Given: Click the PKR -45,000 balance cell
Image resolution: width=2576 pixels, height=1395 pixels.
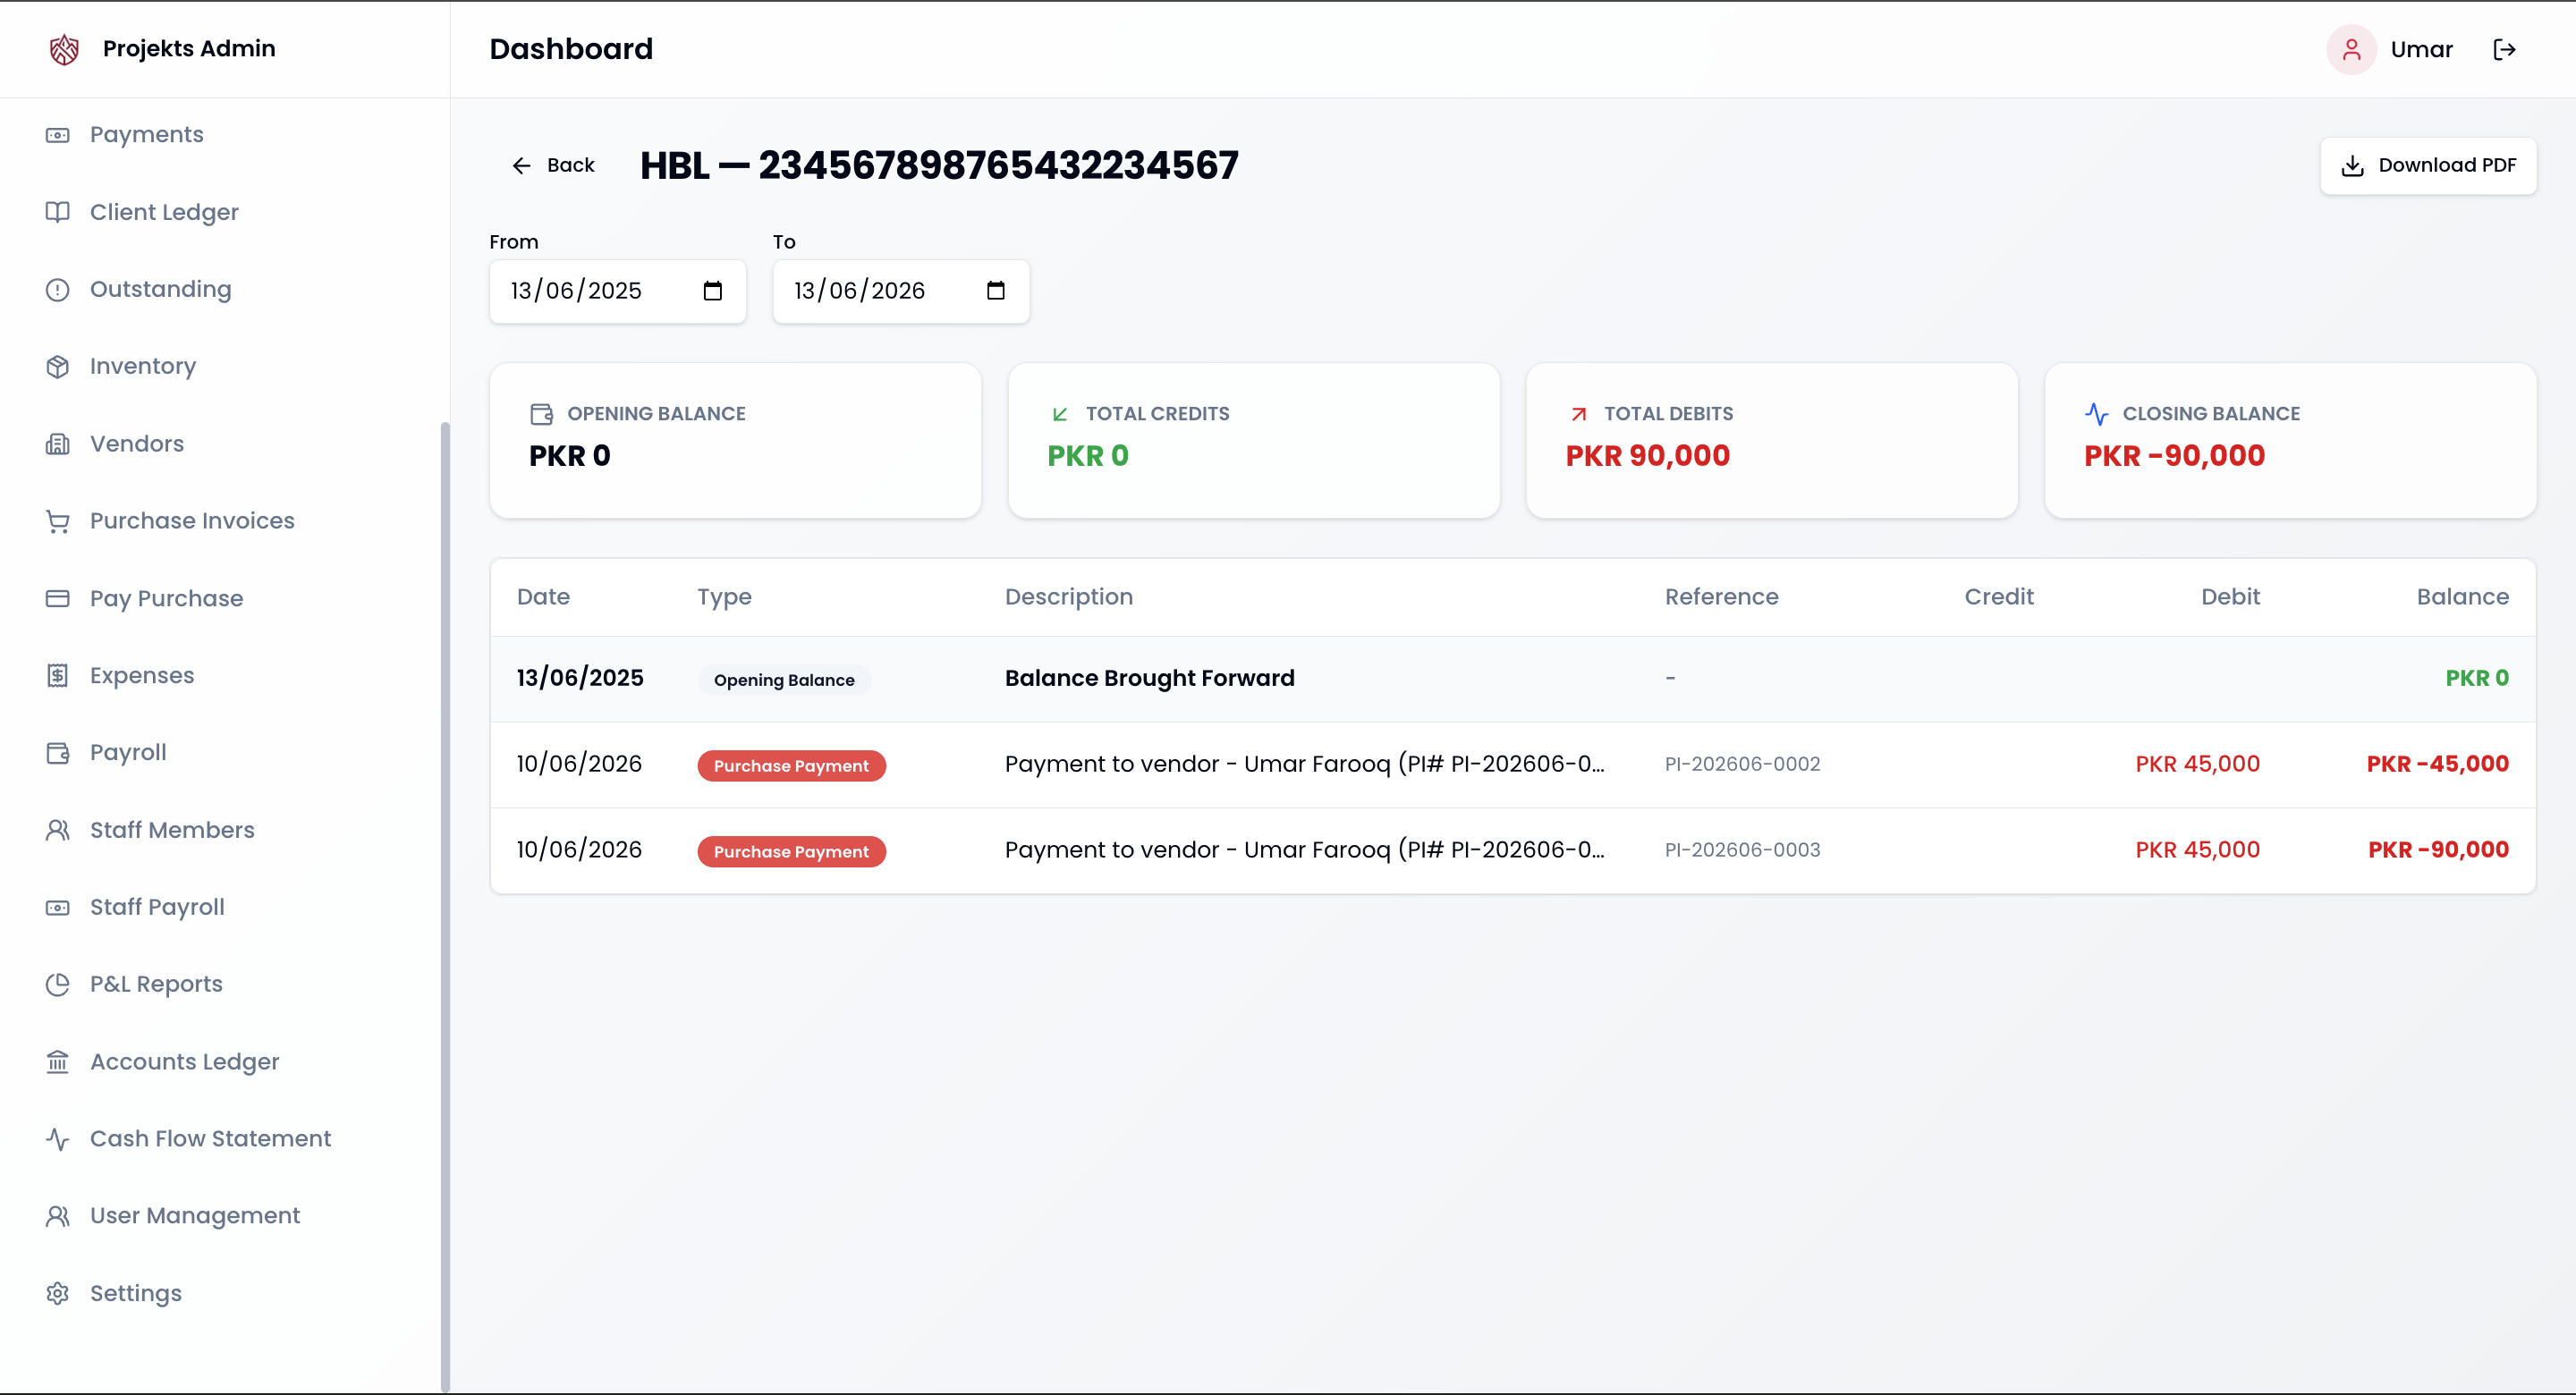Looking at the screenshot, I should click(2437, 764).
